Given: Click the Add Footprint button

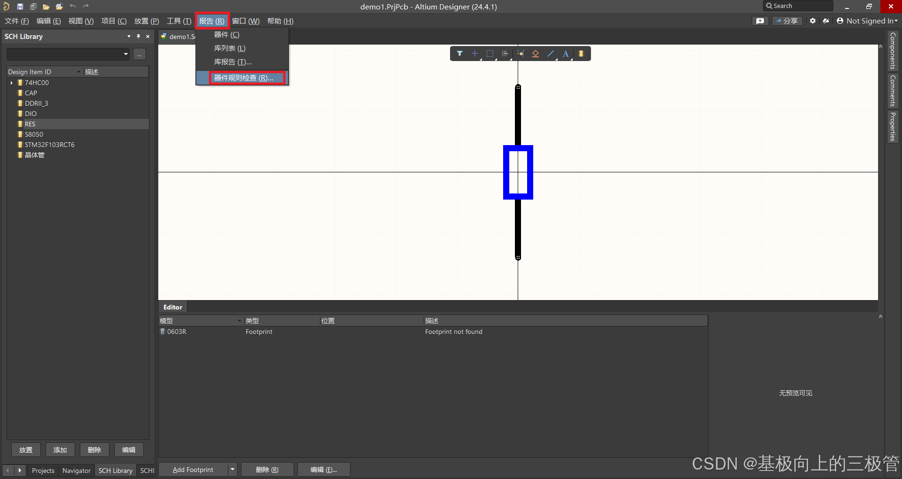Looking at the screenshot, I should point(193,470).
